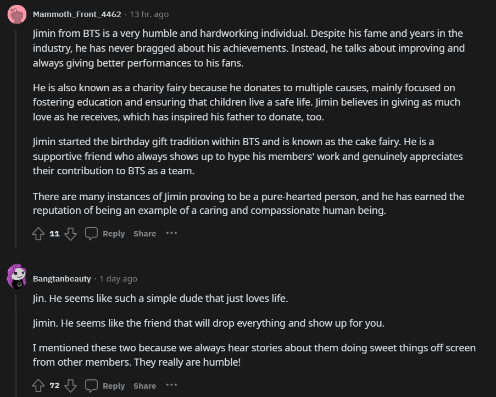Upvote Mammoth_Front_4462's comment
Viewport: 496px width, 397px height.
click(x=38, y=234)
